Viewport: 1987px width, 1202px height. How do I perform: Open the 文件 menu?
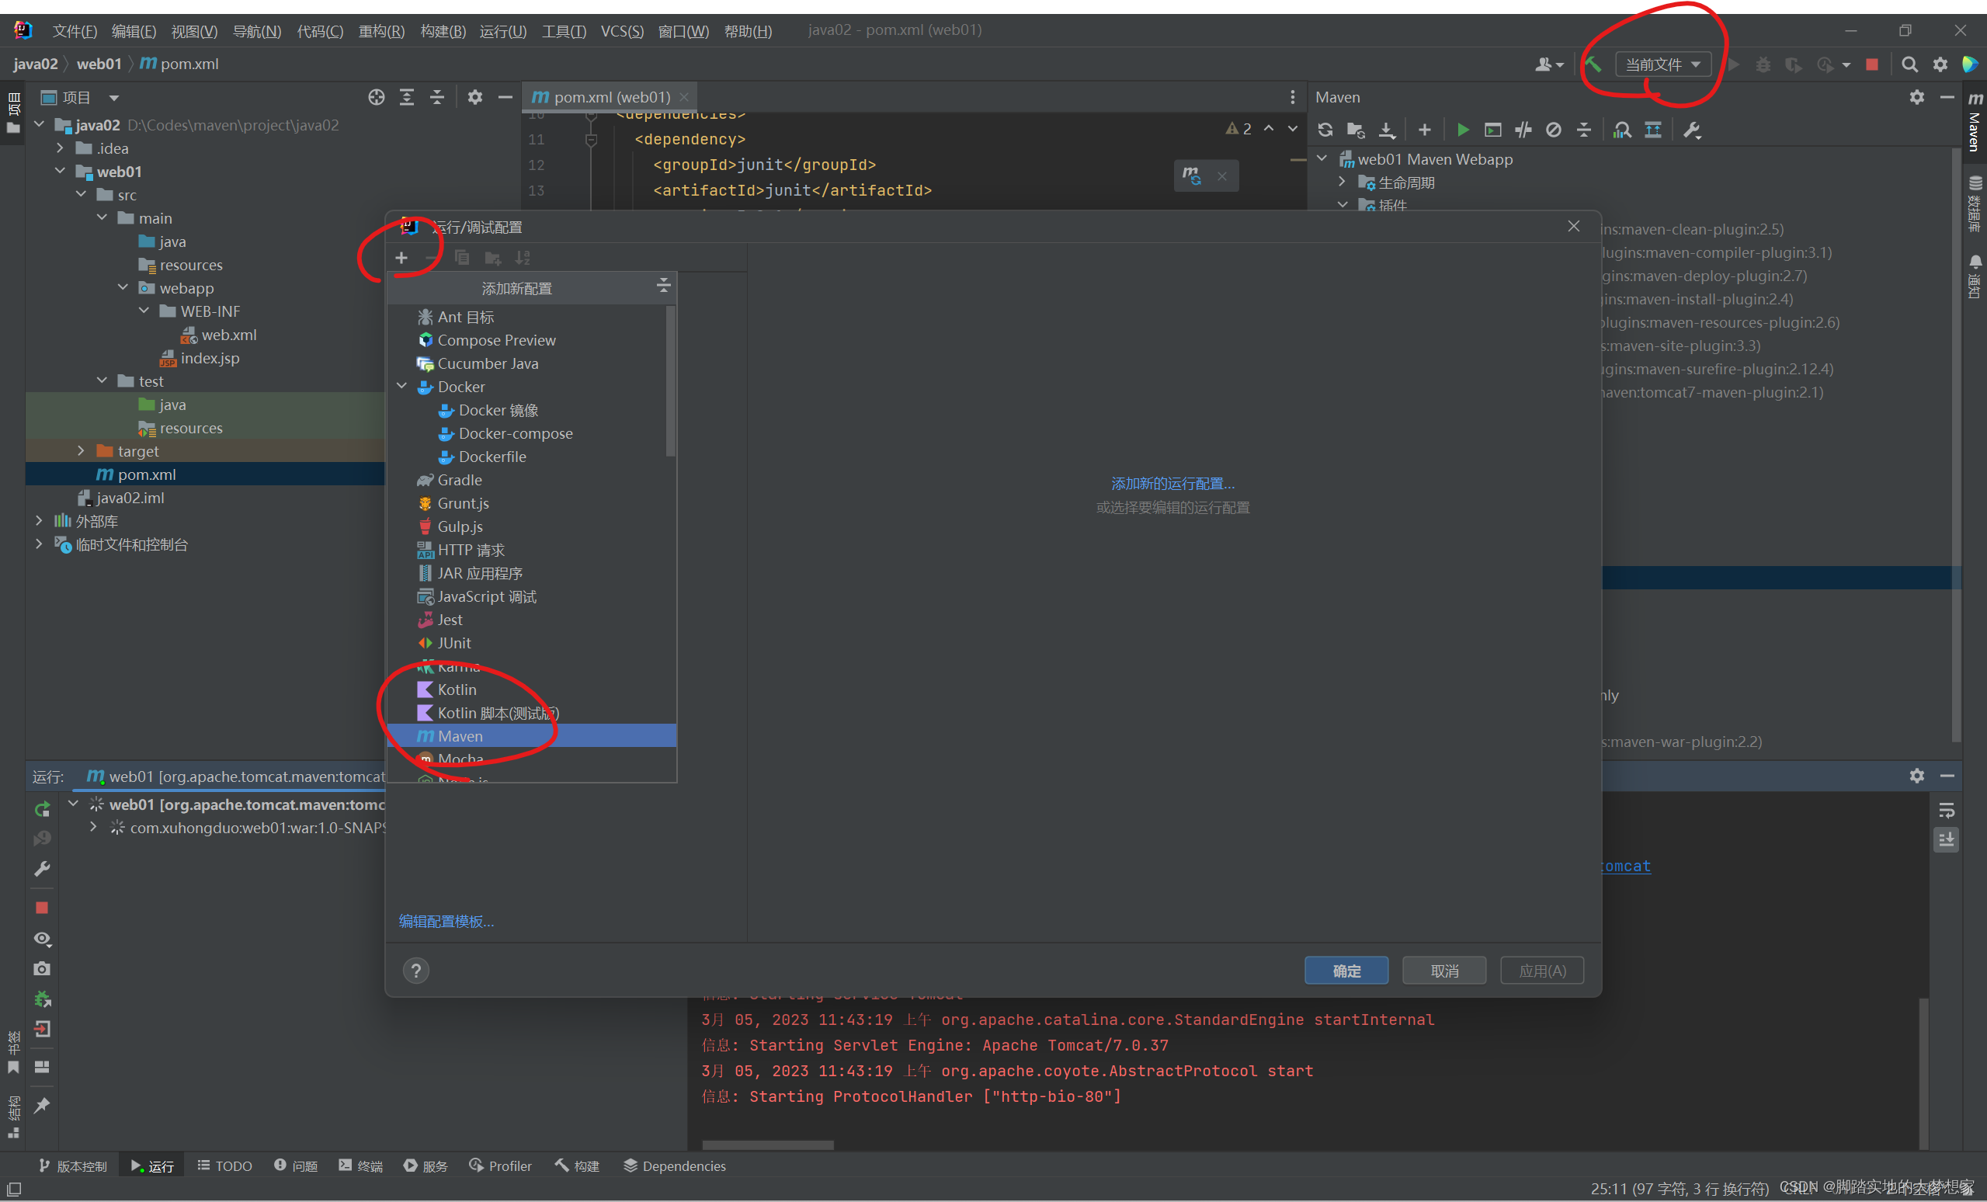coord(75,30)
